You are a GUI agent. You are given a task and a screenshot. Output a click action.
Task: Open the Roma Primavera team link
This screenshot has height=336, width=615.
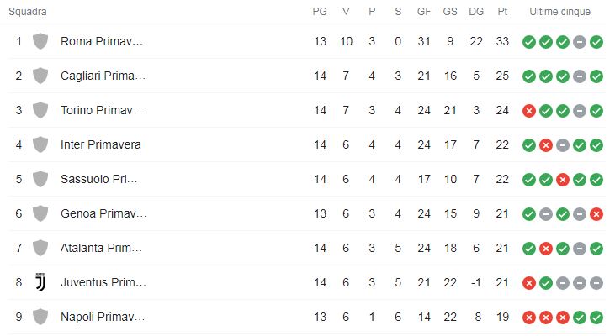click(103, 41)
